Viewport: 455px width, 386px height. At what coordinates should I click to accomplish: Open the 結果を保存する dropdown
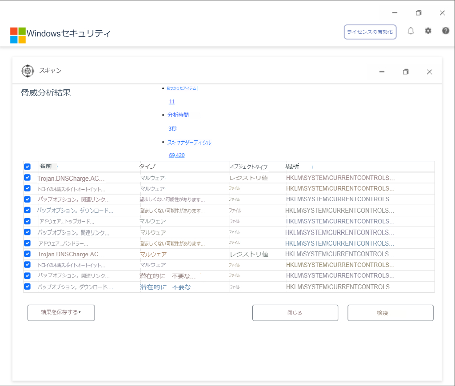click(x=61, y=313)
